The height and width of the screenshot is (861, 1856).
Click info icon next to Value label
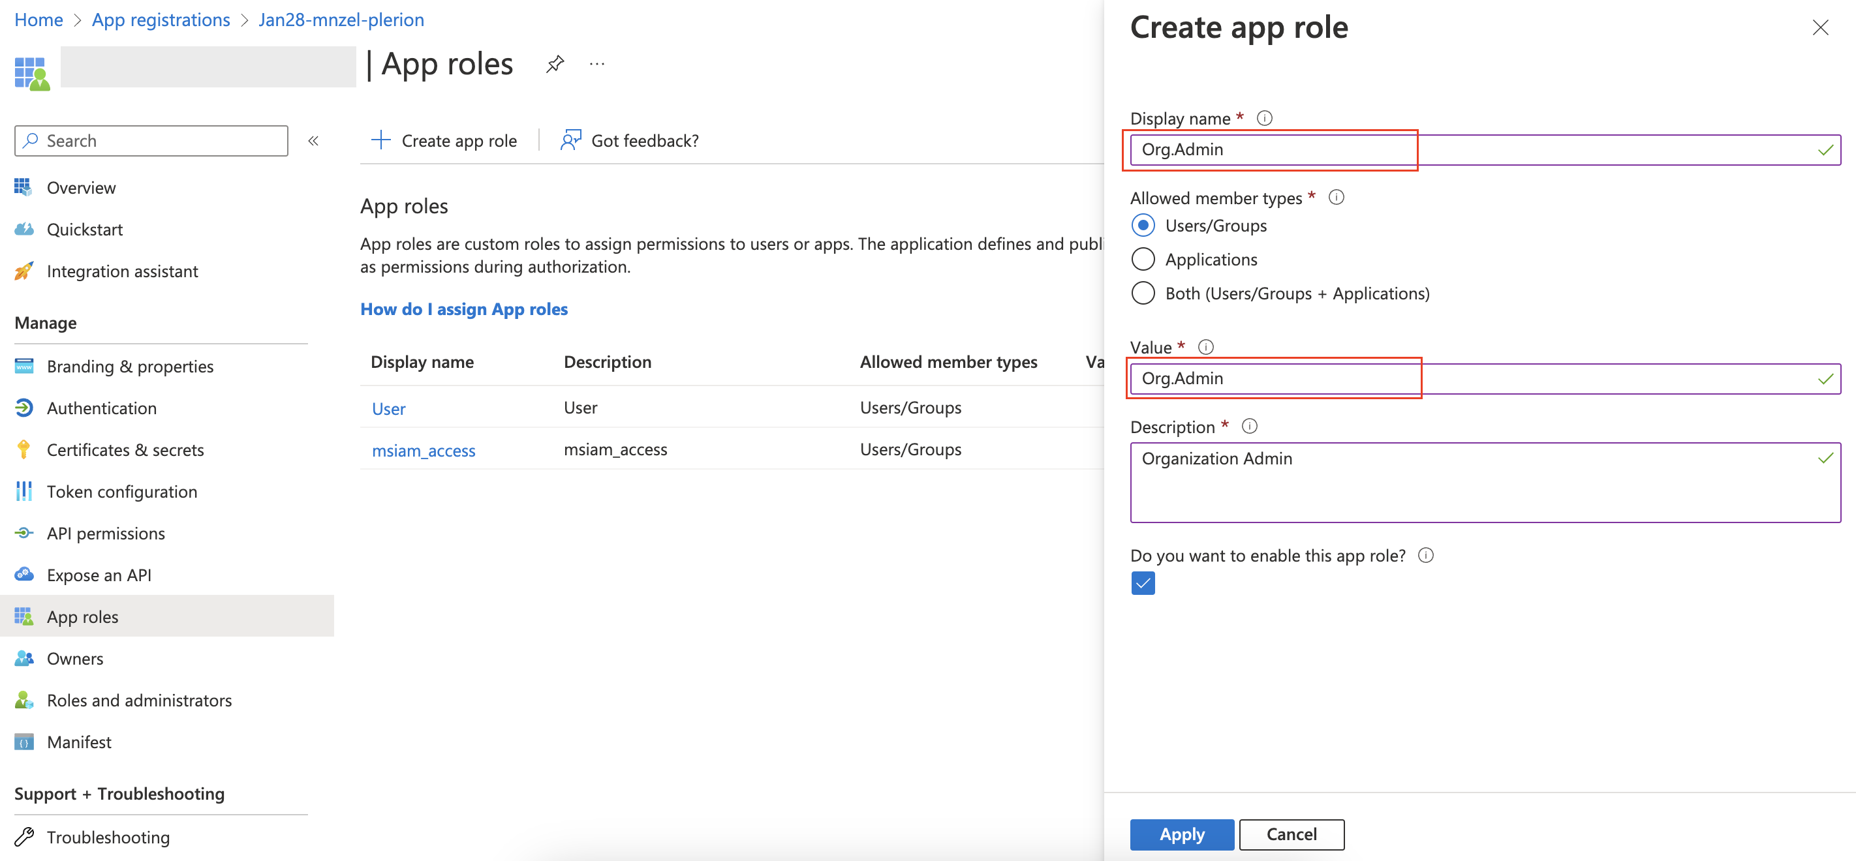[x=1206, y=347]
